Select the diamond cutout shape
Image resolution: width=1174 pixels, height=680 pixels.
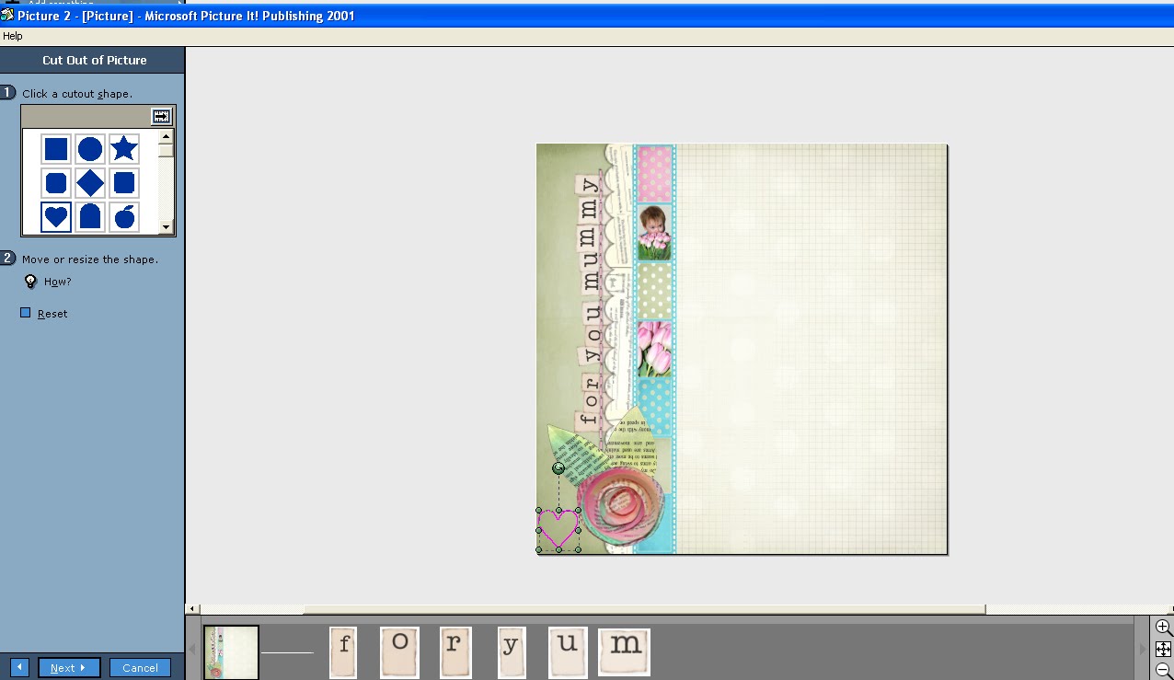tap(90, 183)
